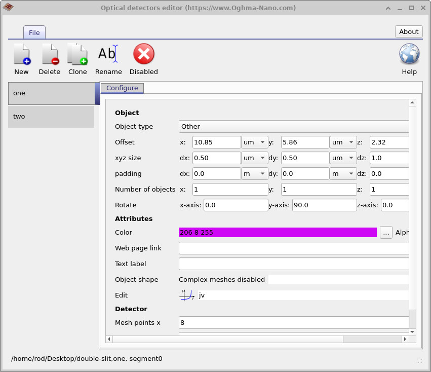Click the JV curve edit icon
This screenshot has height=372, width=431.
187,295
